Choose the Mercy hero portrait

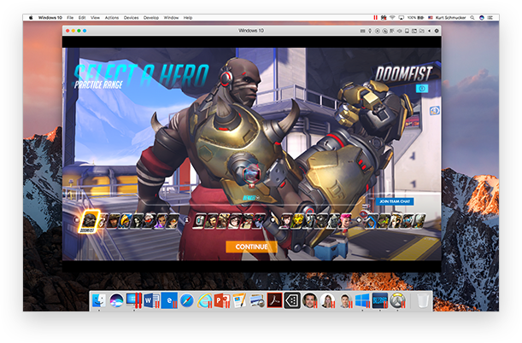pos(395,221)
